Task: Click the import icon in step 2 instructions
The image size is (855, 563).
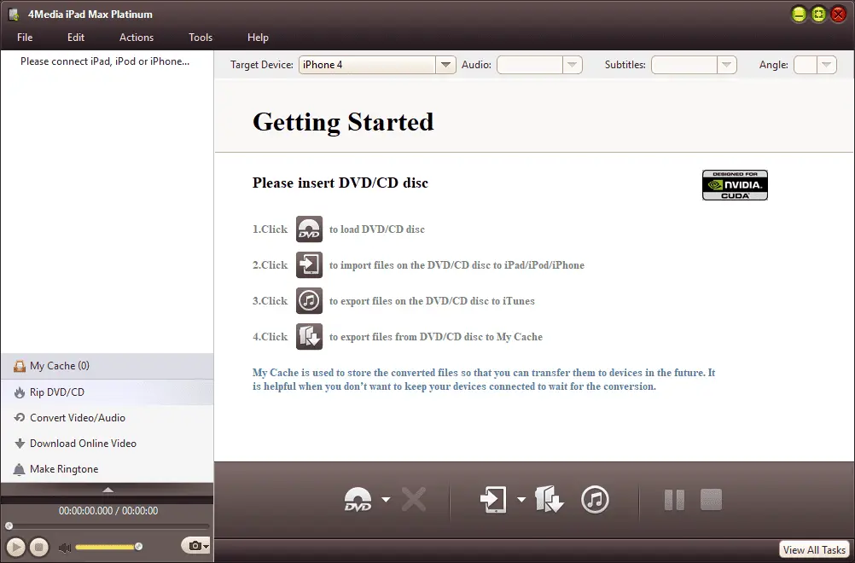Action: click(309, 265)
